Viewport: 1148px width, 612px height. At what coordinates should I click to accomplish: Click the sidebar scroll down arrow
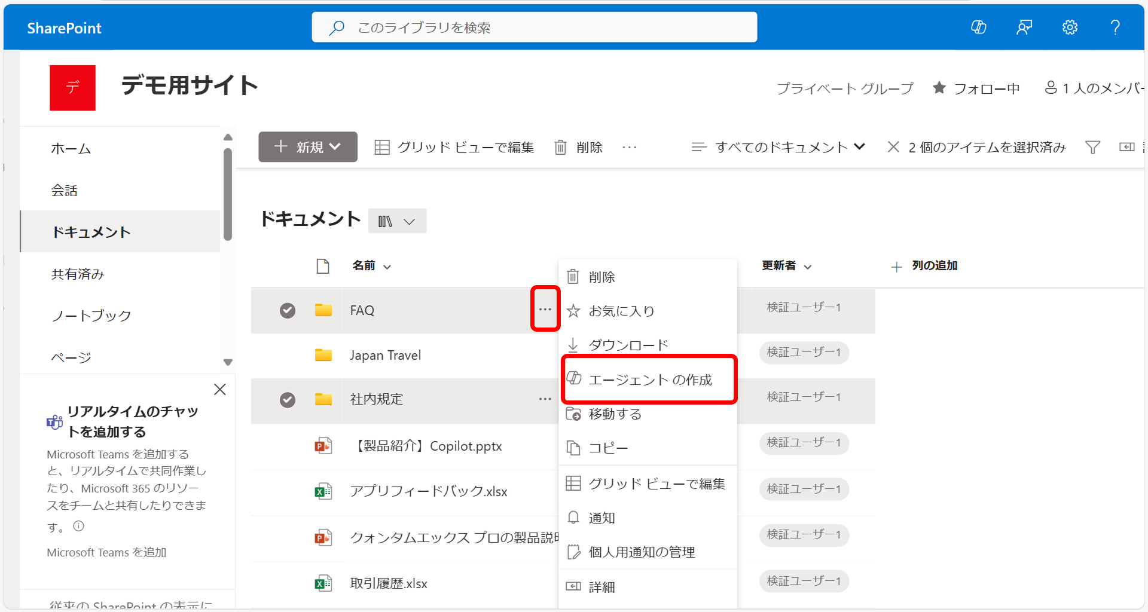click(228, 362)
